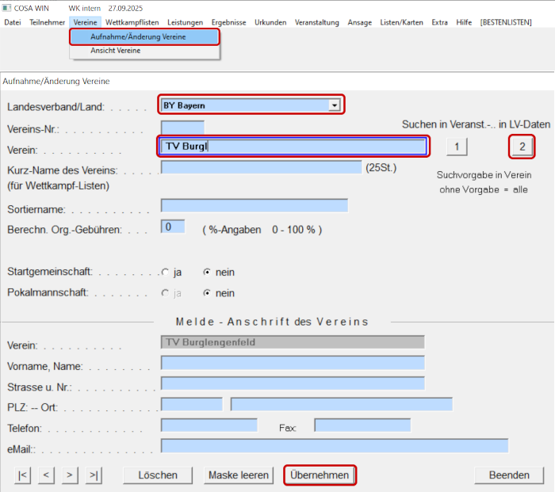Click search button 1 for Veranstaltung
Image resolution: width=555 pixels, height=492 pixels.
(x=457, y=147)
